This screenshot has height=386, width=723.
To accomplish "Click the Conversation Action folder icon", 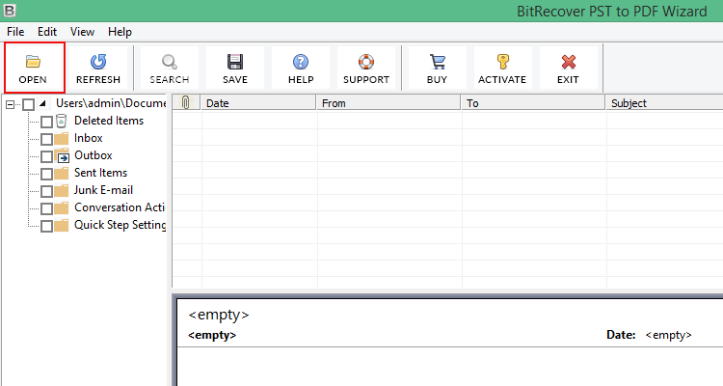I will (x=61, y=208).
